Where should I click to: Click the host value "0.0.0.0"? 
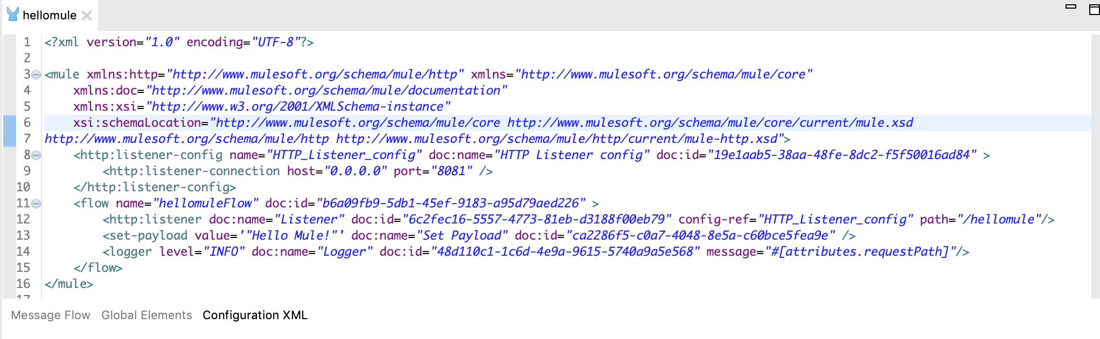[356, 171]
